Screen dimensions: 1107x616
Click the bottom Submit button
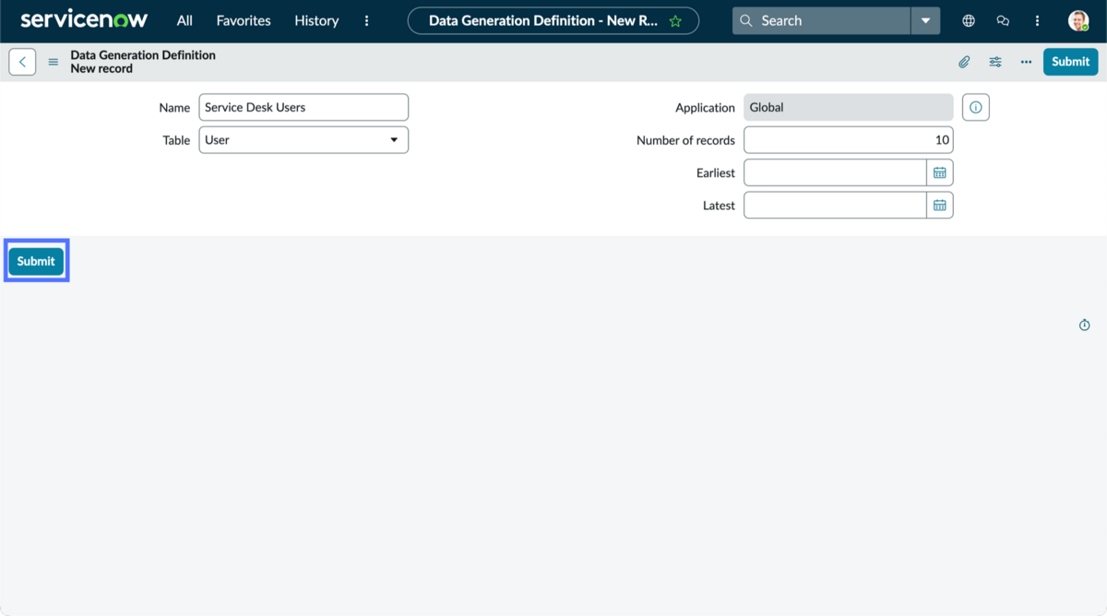(x=36, y=261)
